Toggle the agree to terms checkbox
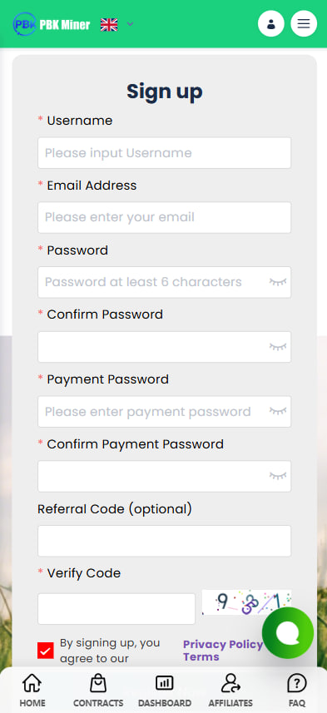327x713 pixels. click(x=46, y=651)
